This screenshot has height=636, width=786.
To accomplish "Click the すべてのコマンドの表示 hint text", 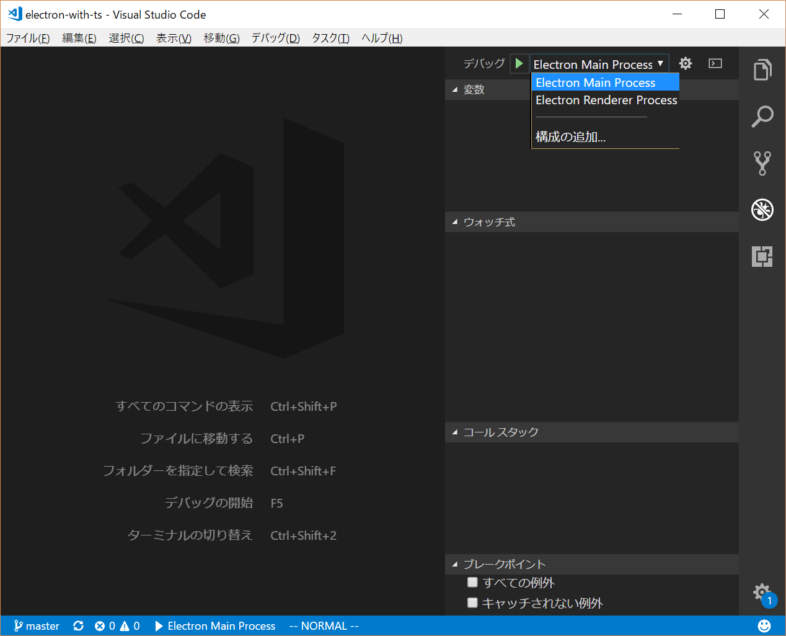I will [184, 406].
